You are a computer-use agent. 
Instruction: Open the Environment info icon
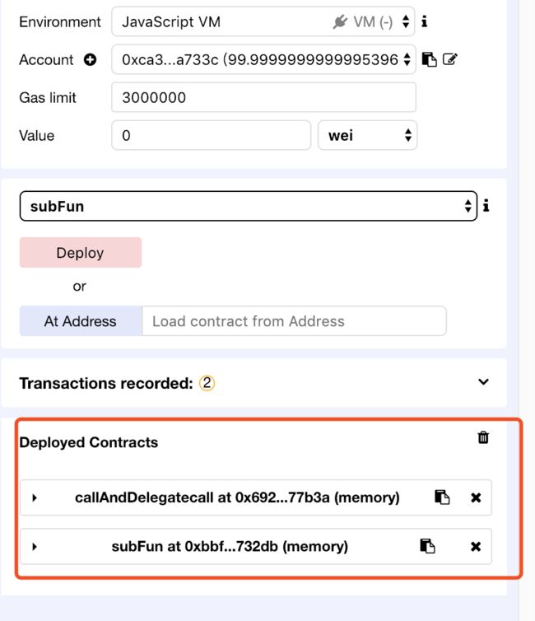(x=425, y=21)
